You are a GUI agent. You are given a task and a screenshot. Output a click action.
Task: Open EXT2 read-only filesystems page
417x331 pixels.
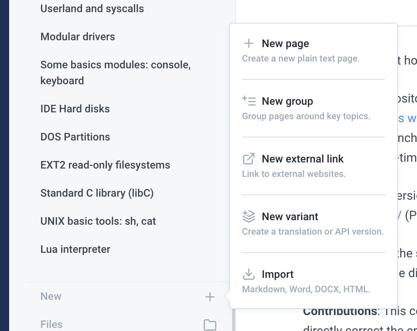tap(105, 165)
